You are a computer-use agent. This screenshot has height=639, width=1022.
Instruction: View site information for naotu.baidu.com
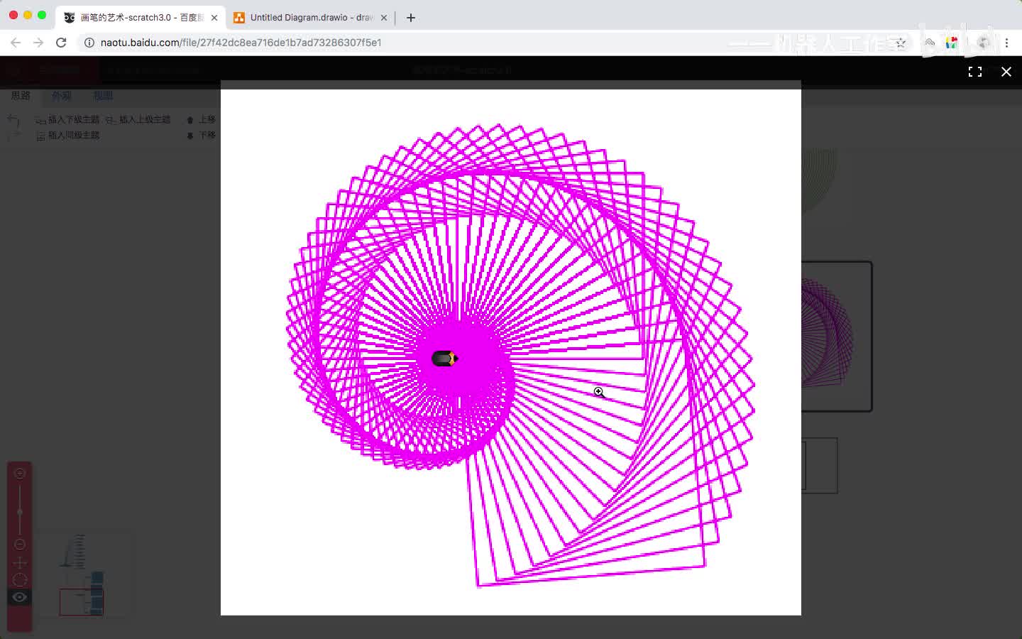tap(89, 43)
